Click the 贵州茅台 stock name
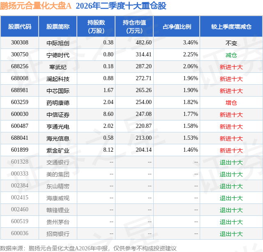The width and height of the screenshot is (263, 252). [x=58, y=222]
